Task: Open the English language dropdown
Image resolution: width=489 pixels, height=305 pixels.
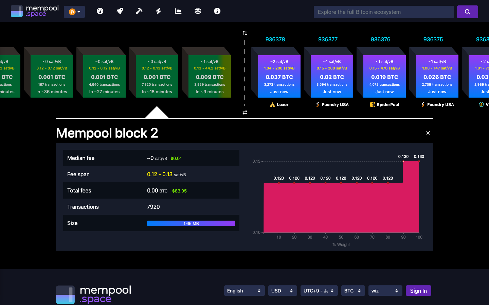Action: [244, 290]
